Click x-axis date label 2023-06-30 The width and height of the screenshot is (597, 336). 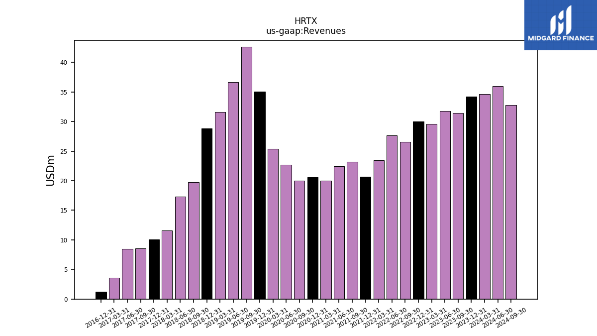445,318
